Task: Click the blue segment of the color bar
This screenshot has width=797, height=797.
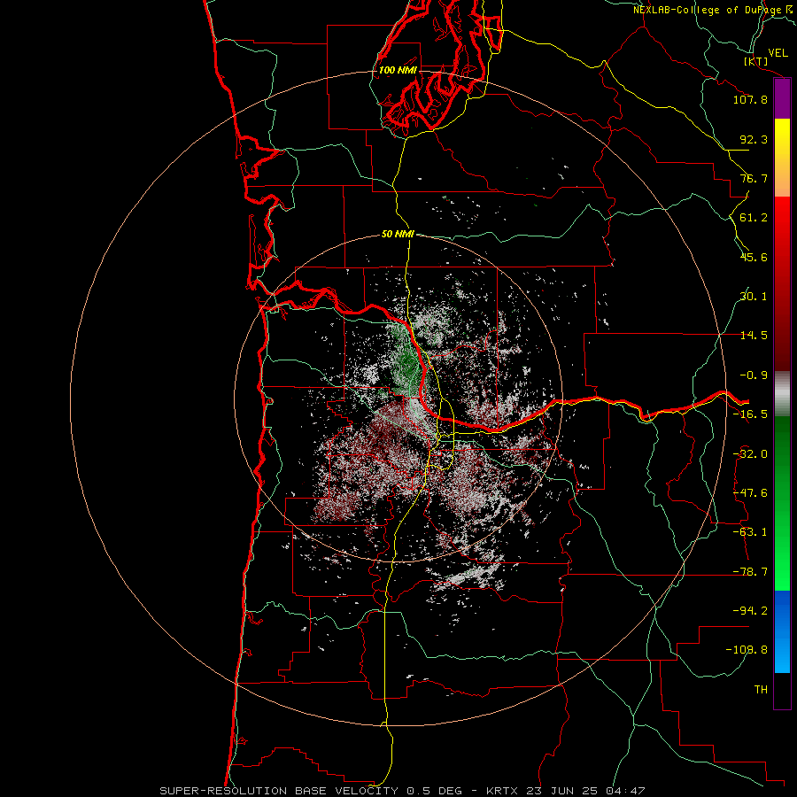Action: pos(782,631)
